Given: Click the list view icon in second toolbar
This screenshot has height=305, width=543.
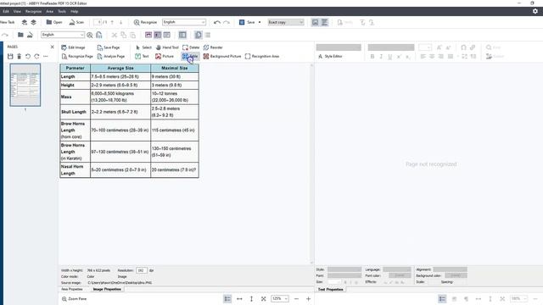Looking at the screenshot, I should 207,35.
